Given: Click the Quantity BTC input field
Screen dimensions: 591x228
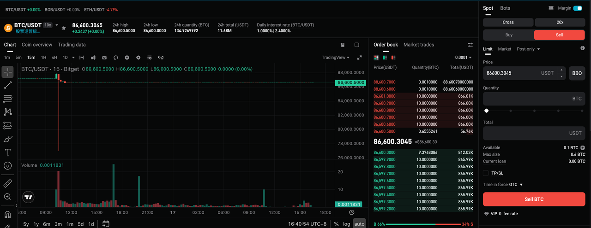Looking at the screenshot, I should pyautogui.click(x=534, y=99).
